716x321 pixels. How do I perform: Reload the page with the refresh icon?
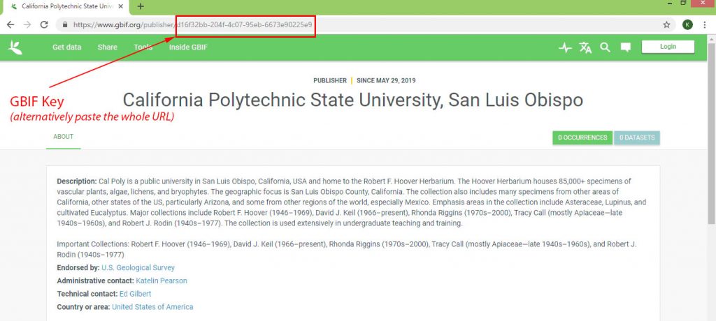[x=44, y=24]
